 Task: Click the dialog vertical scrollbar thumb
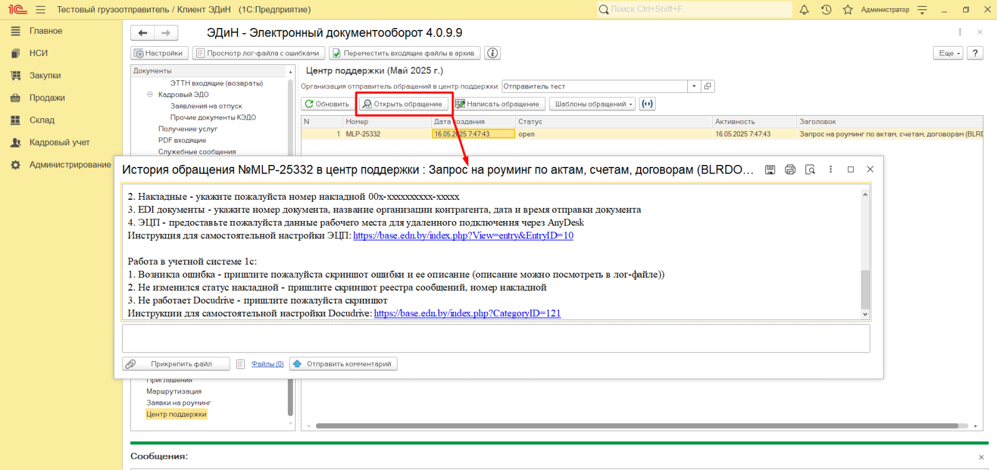coord(865,289)
